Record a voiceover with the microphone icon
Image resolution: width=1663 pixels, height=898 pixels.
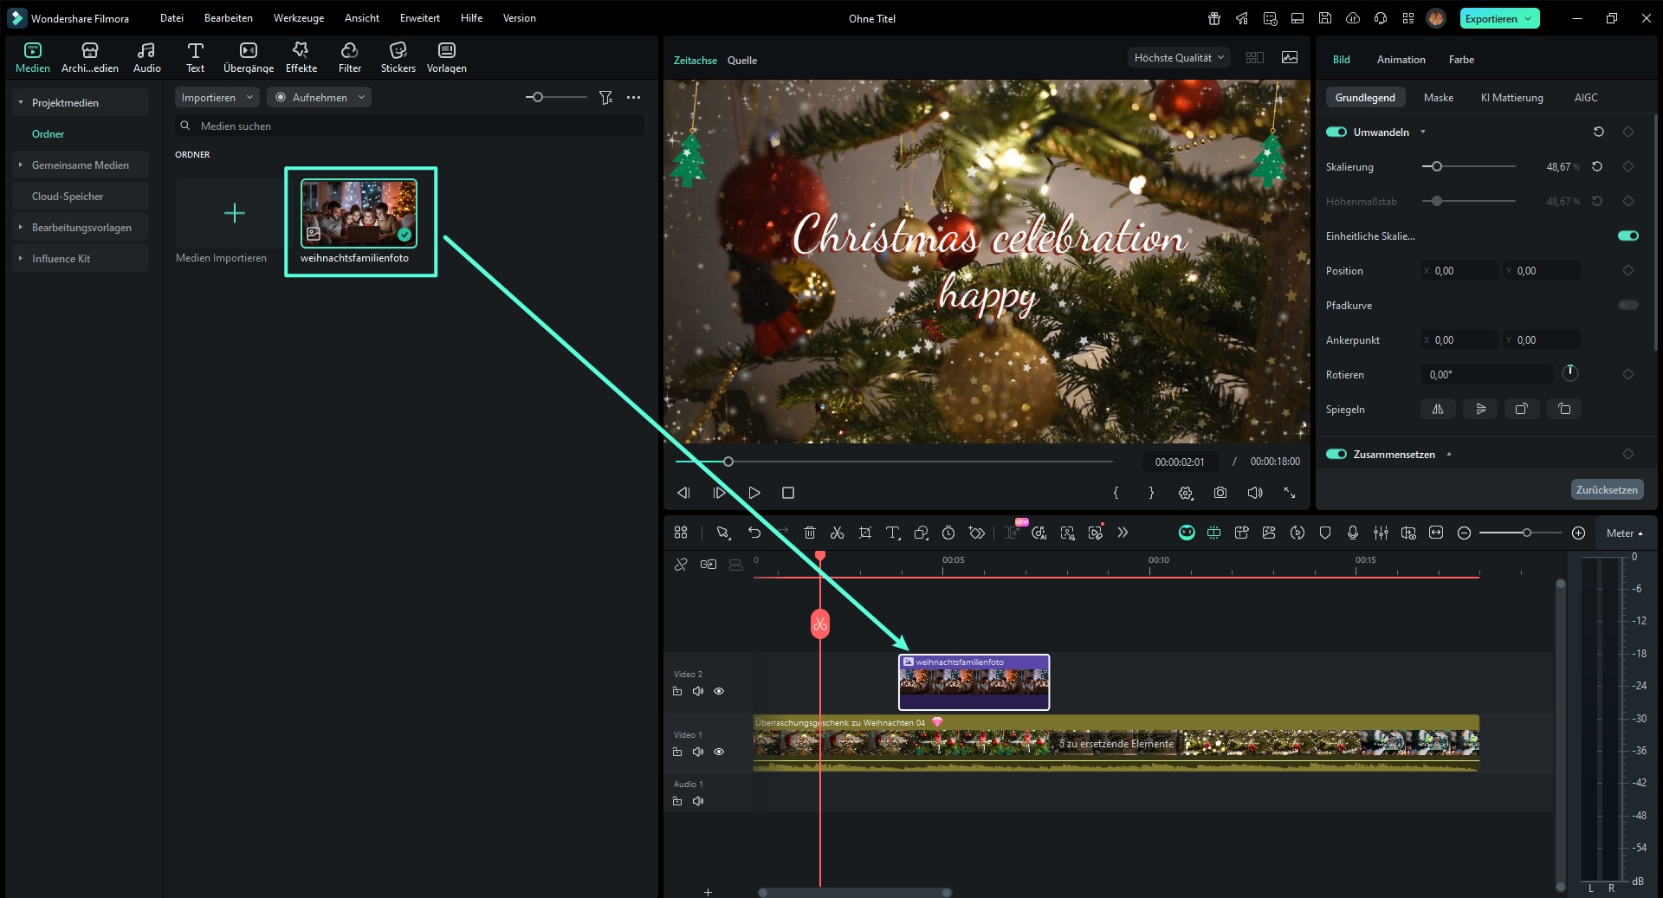tap(1352, 533)
